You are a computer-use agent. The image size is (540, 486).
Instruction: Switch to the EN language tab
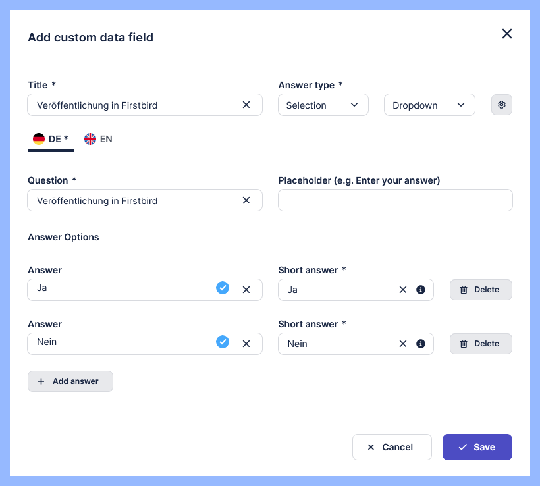(98, 139)
